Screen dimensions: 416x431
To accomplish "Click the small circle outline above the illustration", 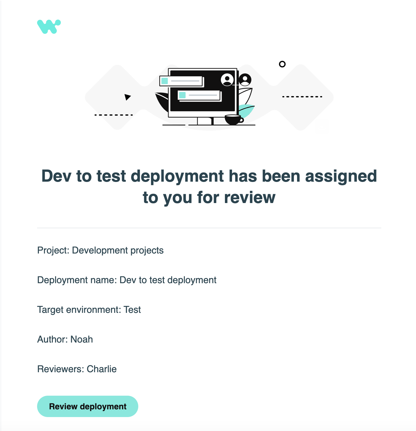I will click(x=282, y=64).
